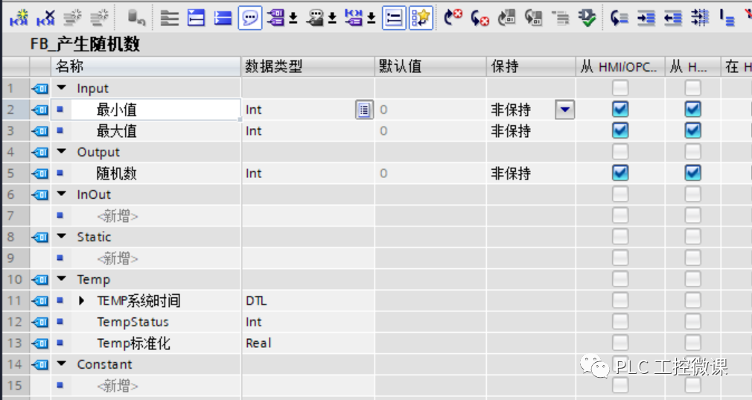Check HMI/OPC checkbox in Temp标准化 row
The height and width of the screenshot is (400, 752).
coord(620,343)
